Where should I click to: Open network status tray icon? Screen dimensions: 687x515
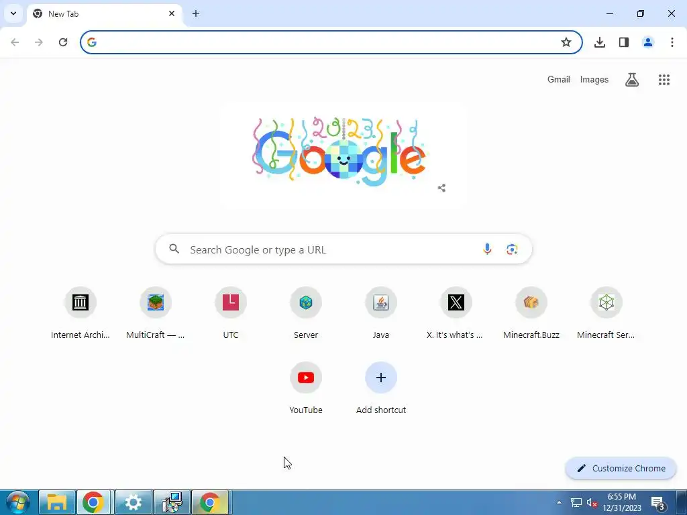(576, 503)
